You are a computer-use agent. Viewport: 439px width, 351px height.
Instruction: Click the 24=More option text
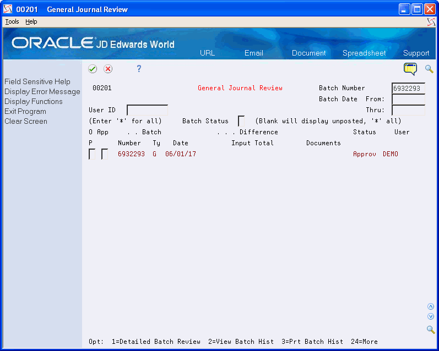click(x=364, y=342)
